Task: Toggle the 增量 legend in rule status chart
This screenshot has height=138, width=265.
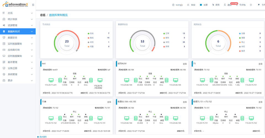Action: [240, 38]
